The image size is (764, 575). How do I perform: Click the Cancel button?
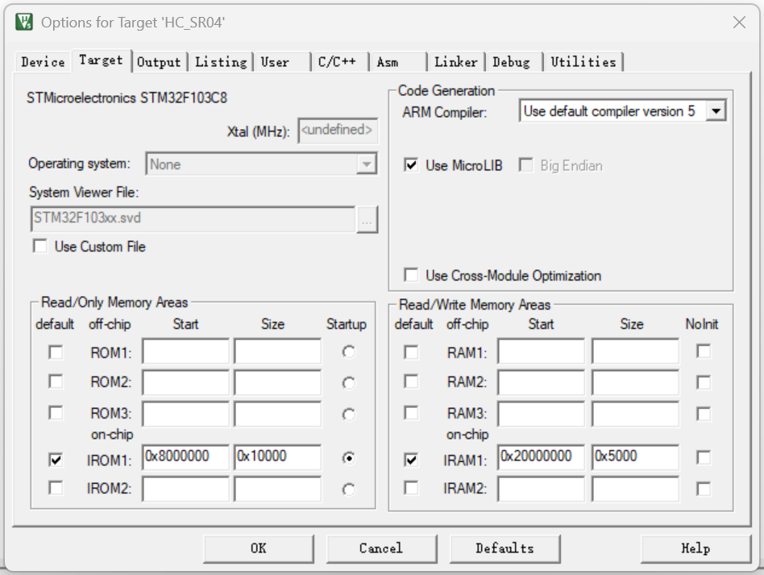(x=381, y=548)
